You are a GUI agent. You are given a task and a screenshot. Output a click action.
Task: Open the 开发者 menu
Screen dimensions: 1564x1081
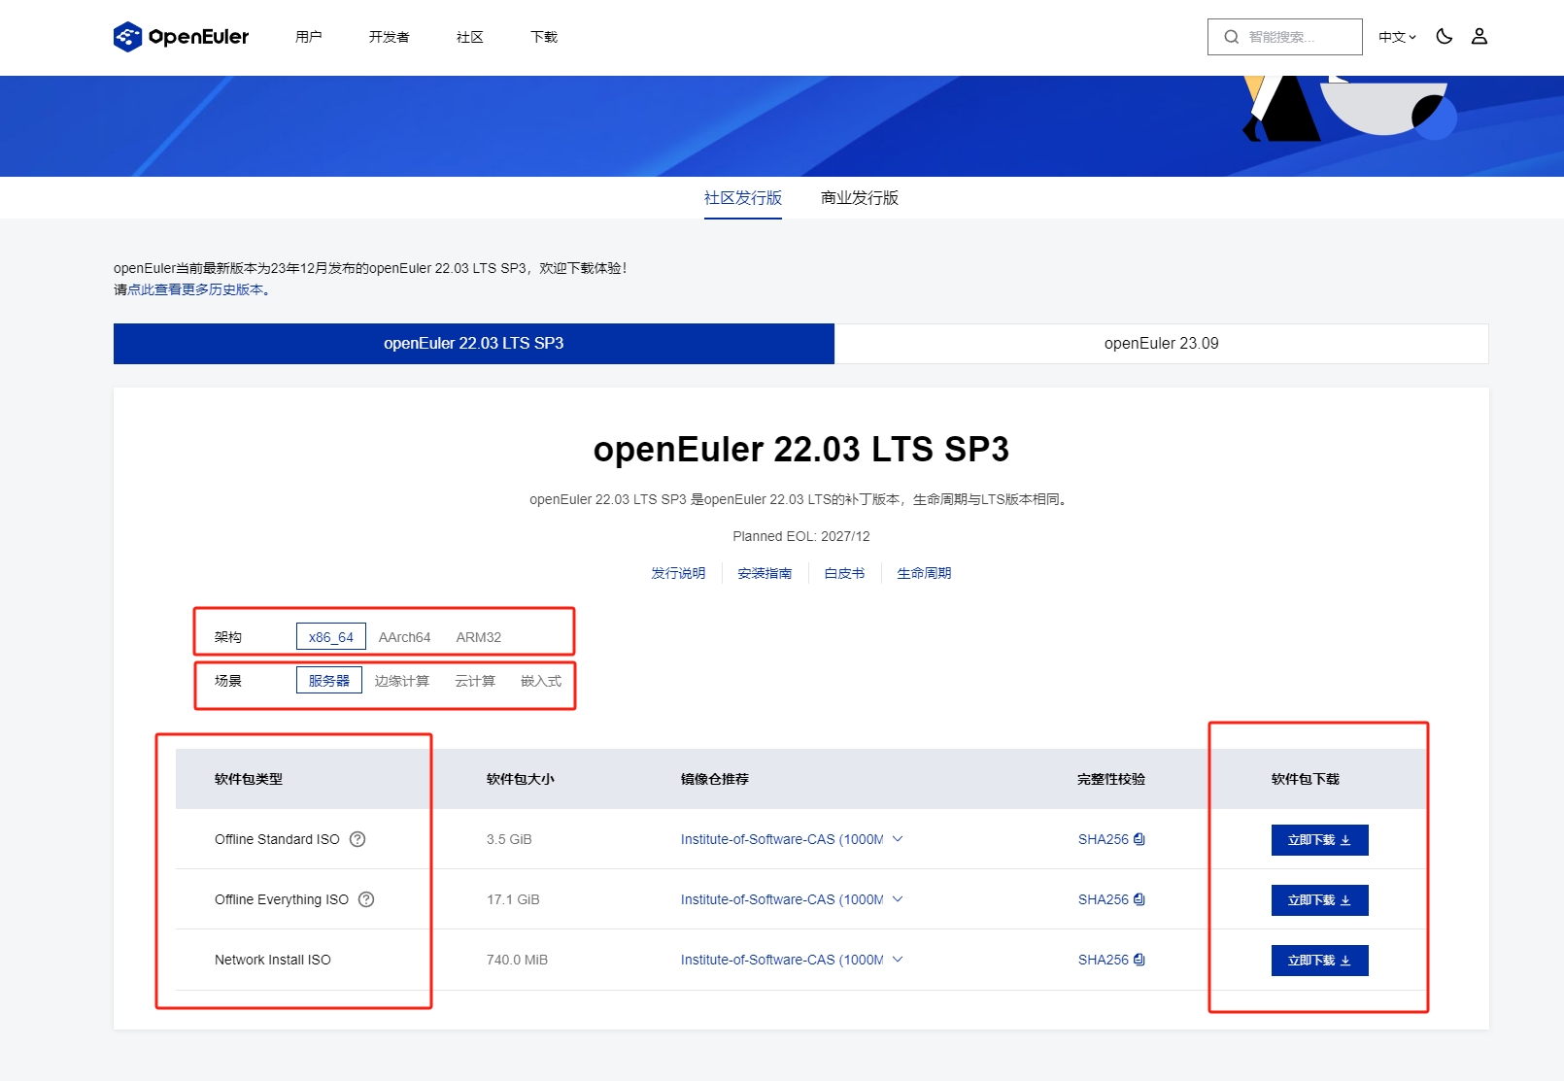tap(390, 37)
